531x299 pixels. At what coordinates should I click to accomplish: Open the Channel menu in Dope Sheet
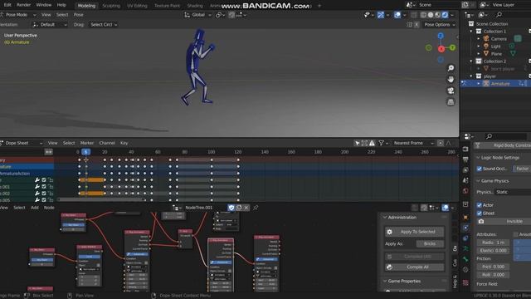[107, 143]
